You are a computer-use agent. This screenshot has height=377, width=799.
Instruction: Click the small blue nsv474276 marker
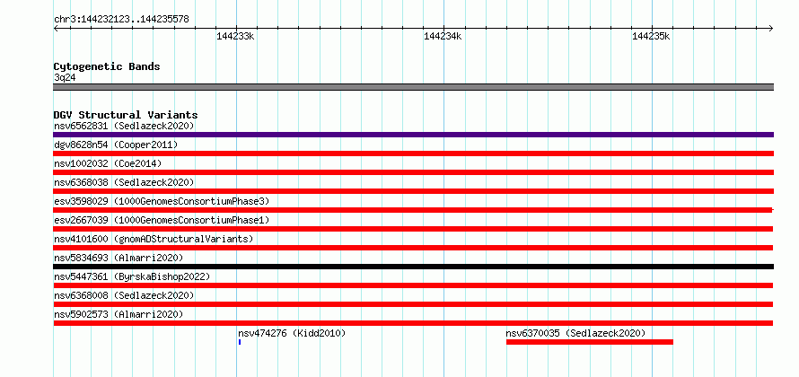pyautogui.click(x=240, y=342)
